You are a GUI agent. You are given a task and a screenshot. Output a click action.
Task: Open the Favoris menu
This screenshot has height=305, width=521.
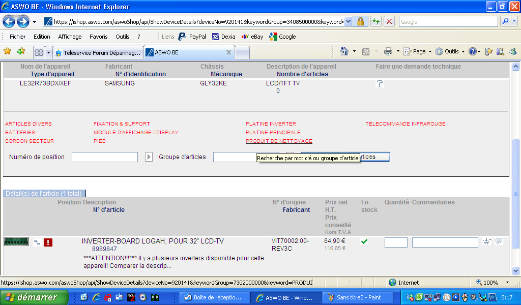coord(98,37)
